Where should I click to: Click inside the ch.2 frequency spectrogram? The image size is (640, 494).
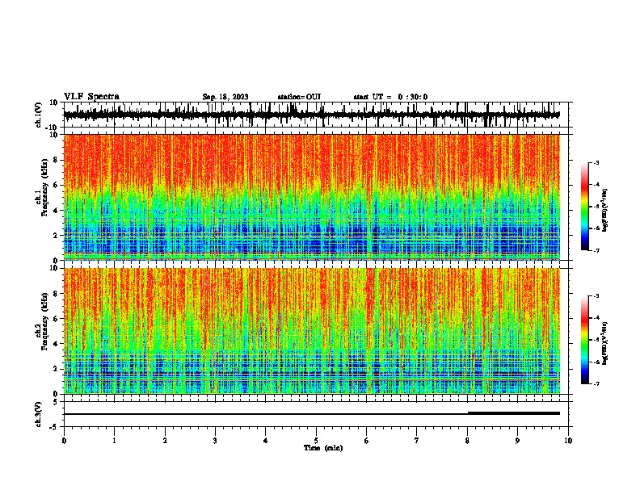[312, 331]
